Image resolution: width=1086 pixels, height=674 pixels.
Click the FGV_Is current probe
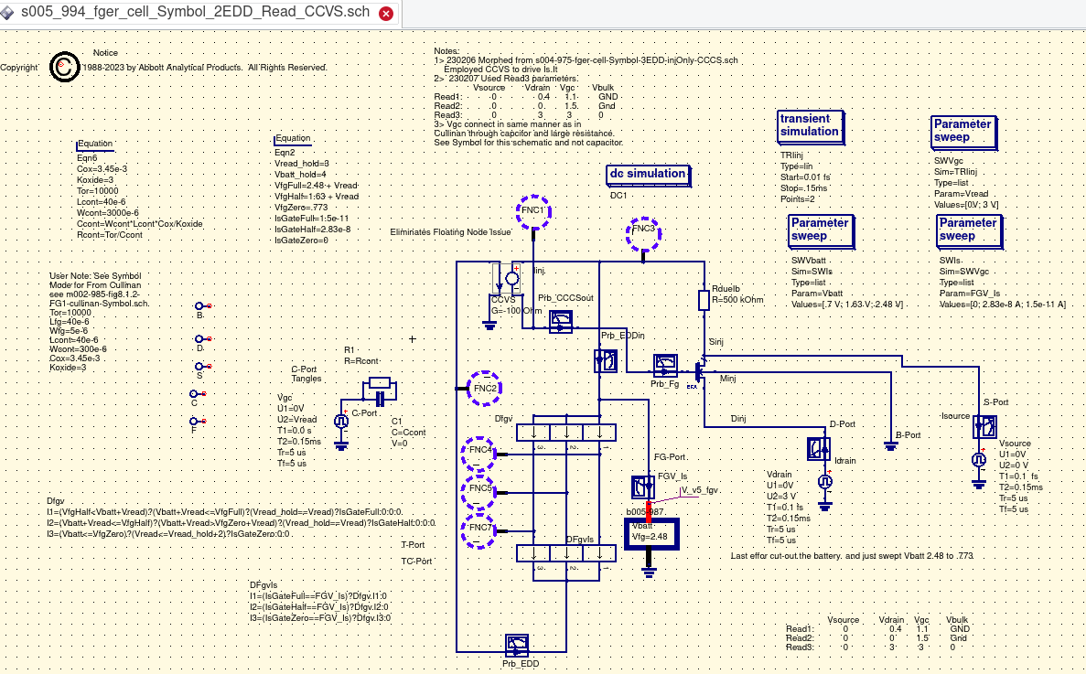[x=643, y=486]
